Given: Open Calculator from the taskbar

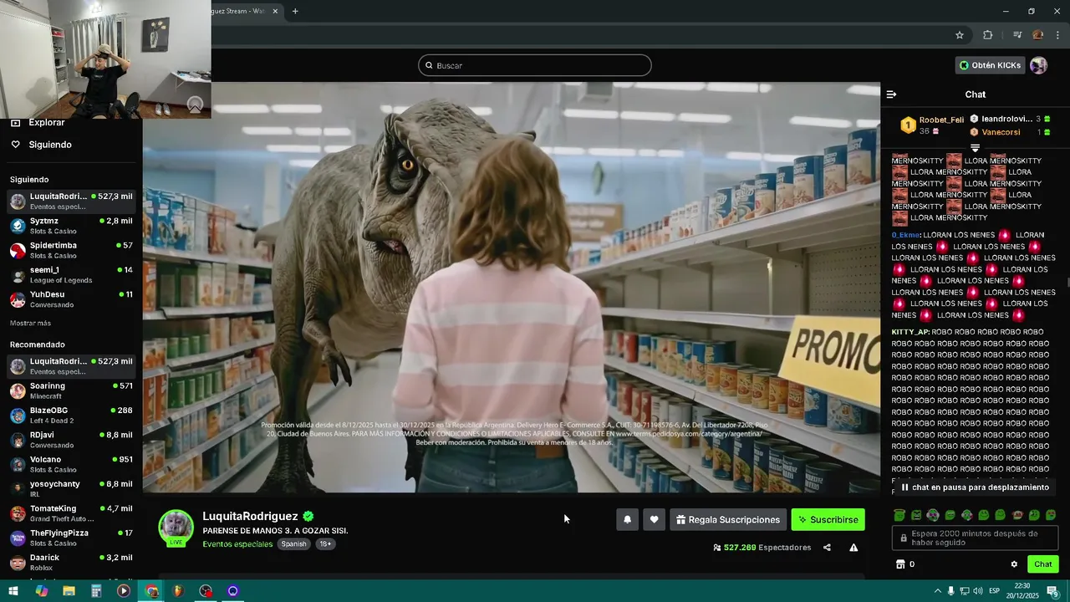Looking at the screenshot, I should [96, 591].
